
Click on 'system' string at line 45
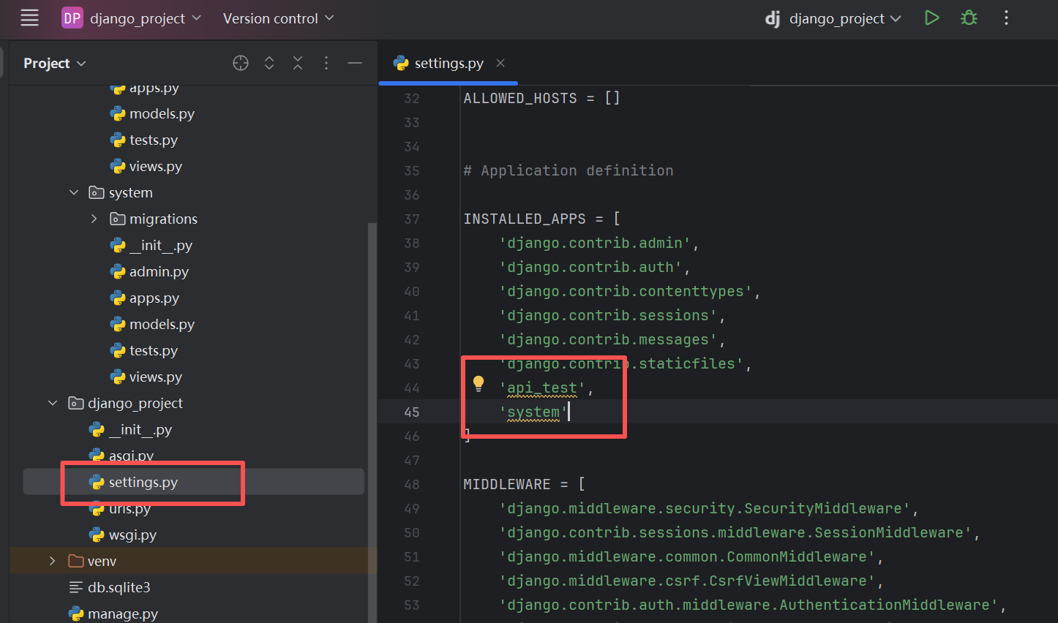click(533, 412)
